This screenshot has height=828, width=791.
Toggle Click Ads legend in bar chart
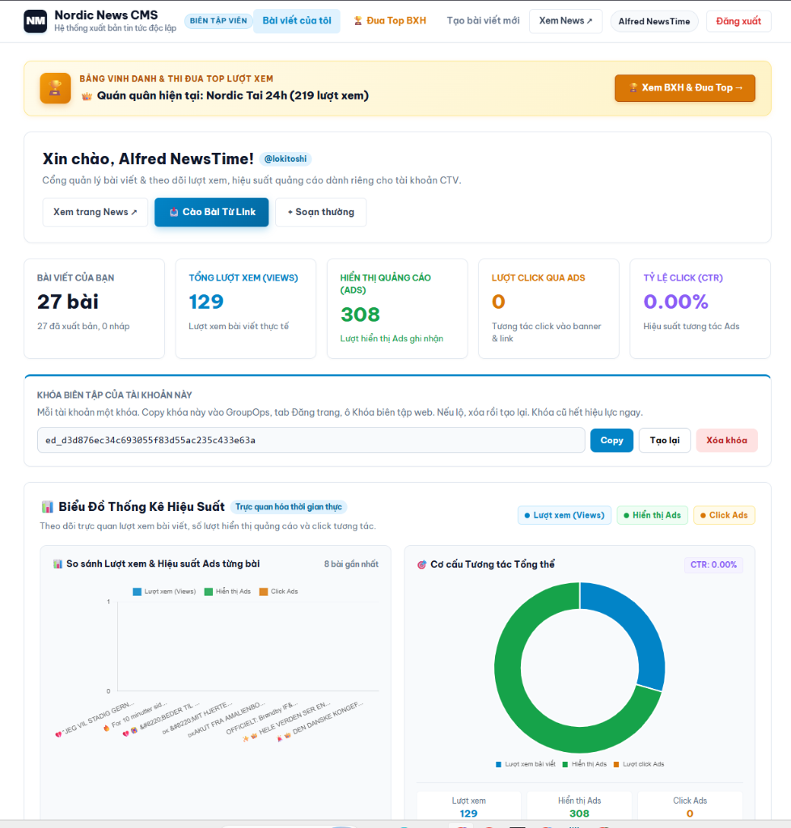tap(279, 591)
